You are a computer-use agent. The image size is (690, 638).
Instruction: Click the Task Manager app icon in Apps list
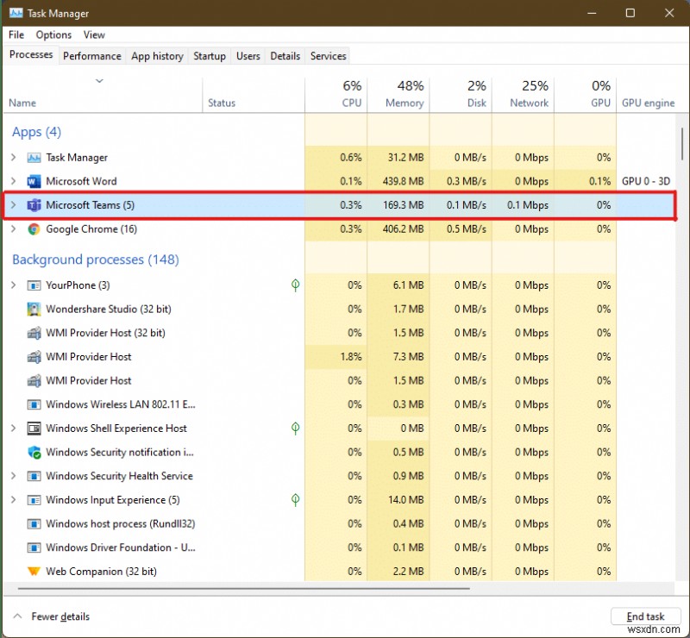[x=34, y=158]
